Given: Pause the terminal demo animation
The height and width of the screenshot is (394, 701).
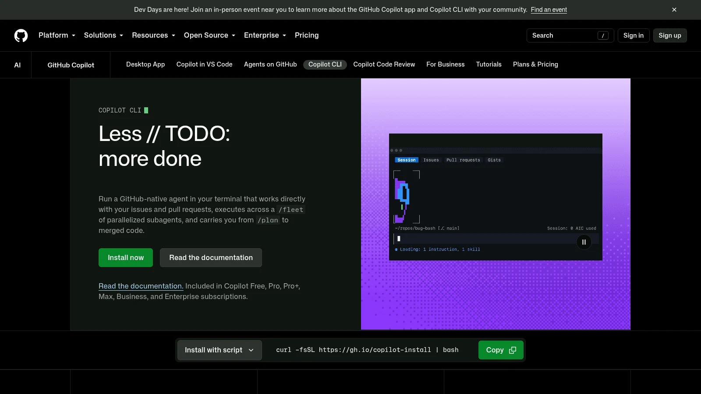Looking at the screenshot, I should [x=584, y=242].
